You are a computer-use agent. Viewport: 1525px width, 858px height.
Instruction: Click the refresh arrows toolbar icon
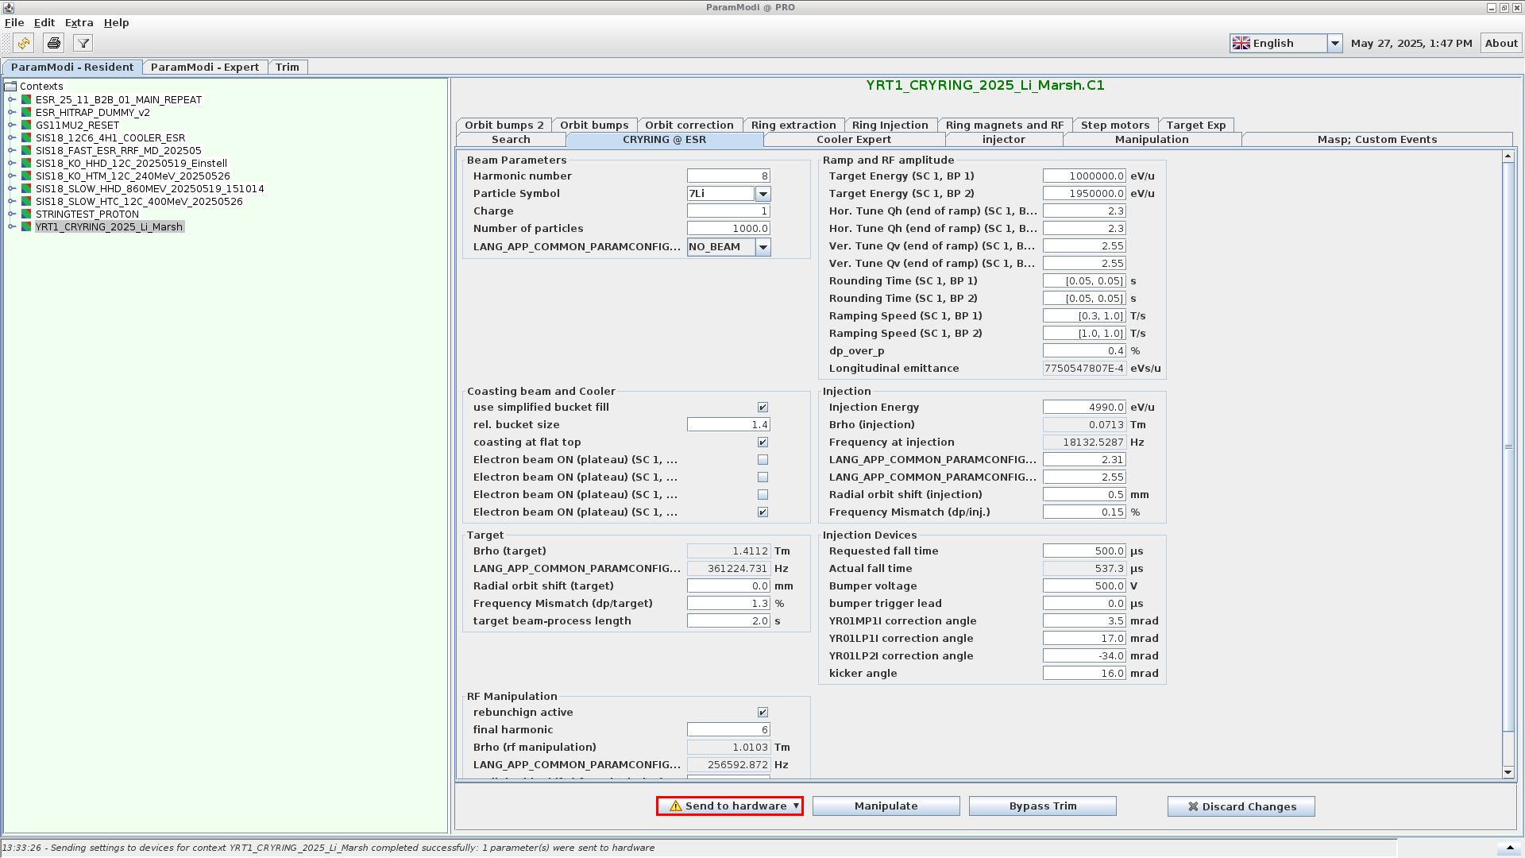24,43
